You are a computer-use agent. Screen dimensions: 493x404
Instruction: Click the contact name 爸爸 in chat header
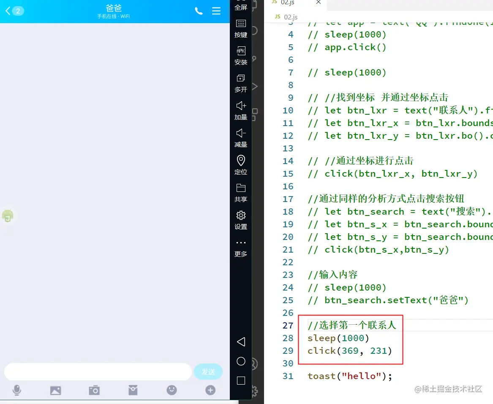pos(114,8)
